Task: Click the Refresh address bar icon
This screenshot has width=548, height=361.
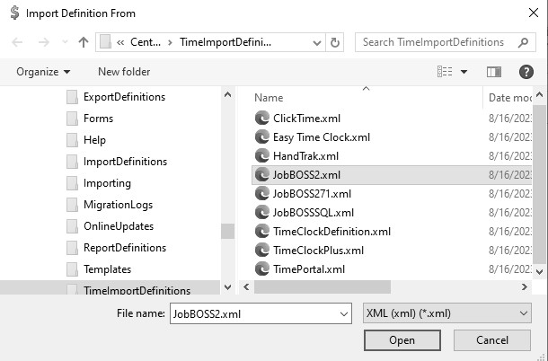Action: point(335,42)
